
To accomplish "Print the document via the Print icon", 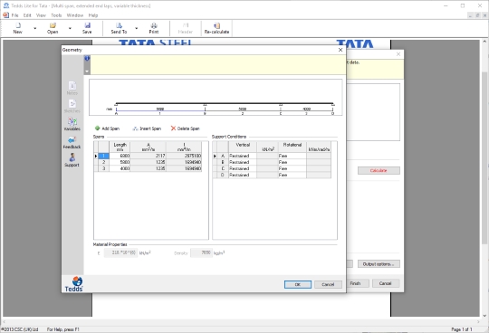I will tap(154, 25).
